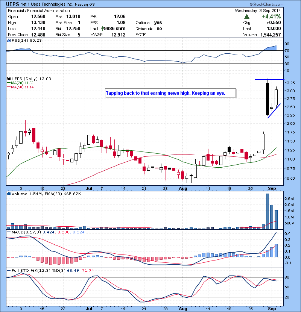Click the blue rising trendline under recent candles
The width and height of the screenshot is (301, 312).
pyautogui.click(x=274, y=111)
